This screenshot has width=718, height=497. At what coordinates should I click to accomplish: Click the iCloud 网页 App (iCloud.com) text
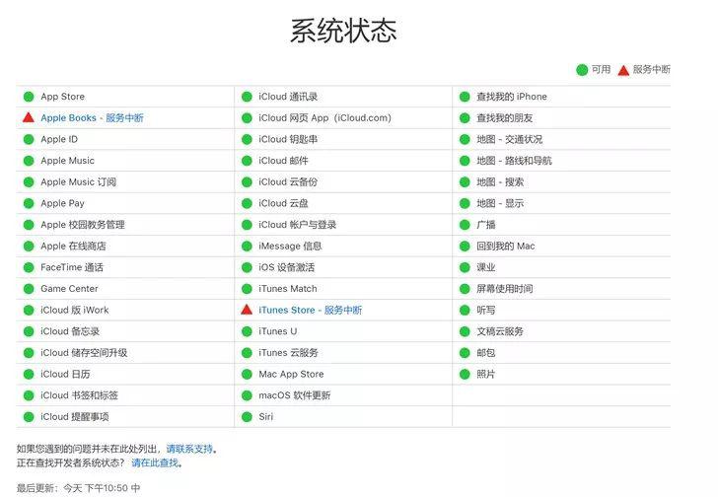tap(325, 118)
